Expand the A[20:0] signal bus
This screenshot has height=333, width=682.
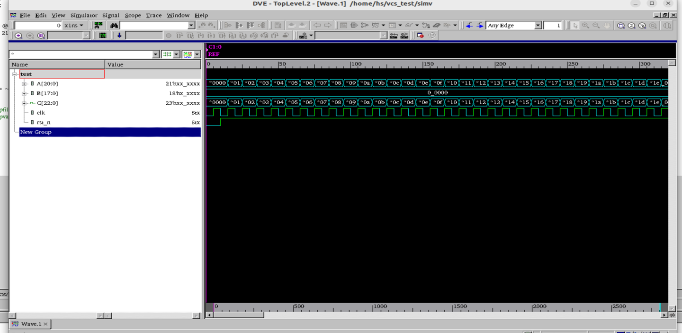click(x=24, y=84)
